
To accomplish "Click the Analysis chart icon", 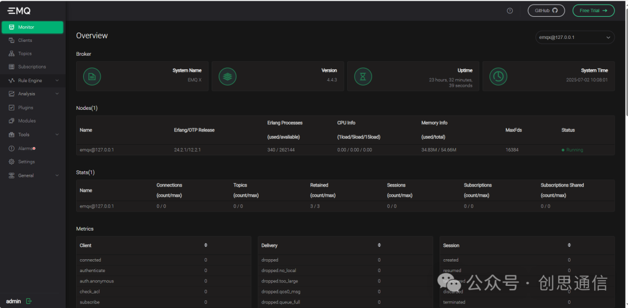I will (12, 94).
